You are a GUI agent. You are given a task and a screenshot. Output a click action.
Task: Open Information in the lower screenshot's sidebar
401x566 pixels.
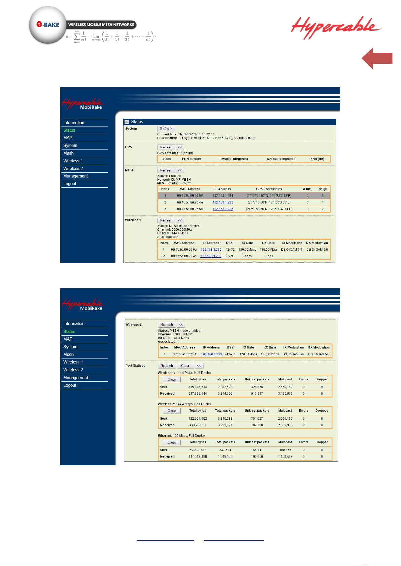[74, 324]
